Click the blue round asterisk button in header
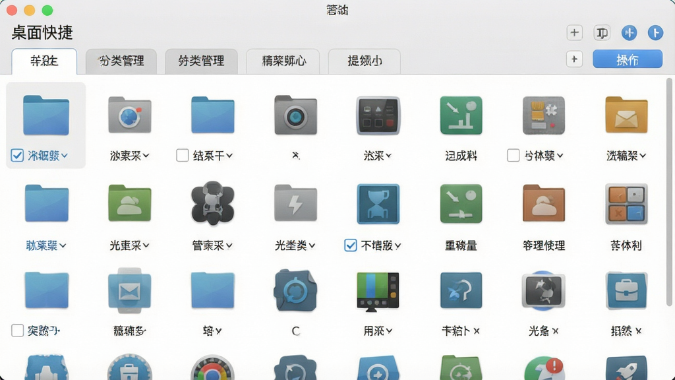This screenshot has width=675, height=380. (629, 33)
